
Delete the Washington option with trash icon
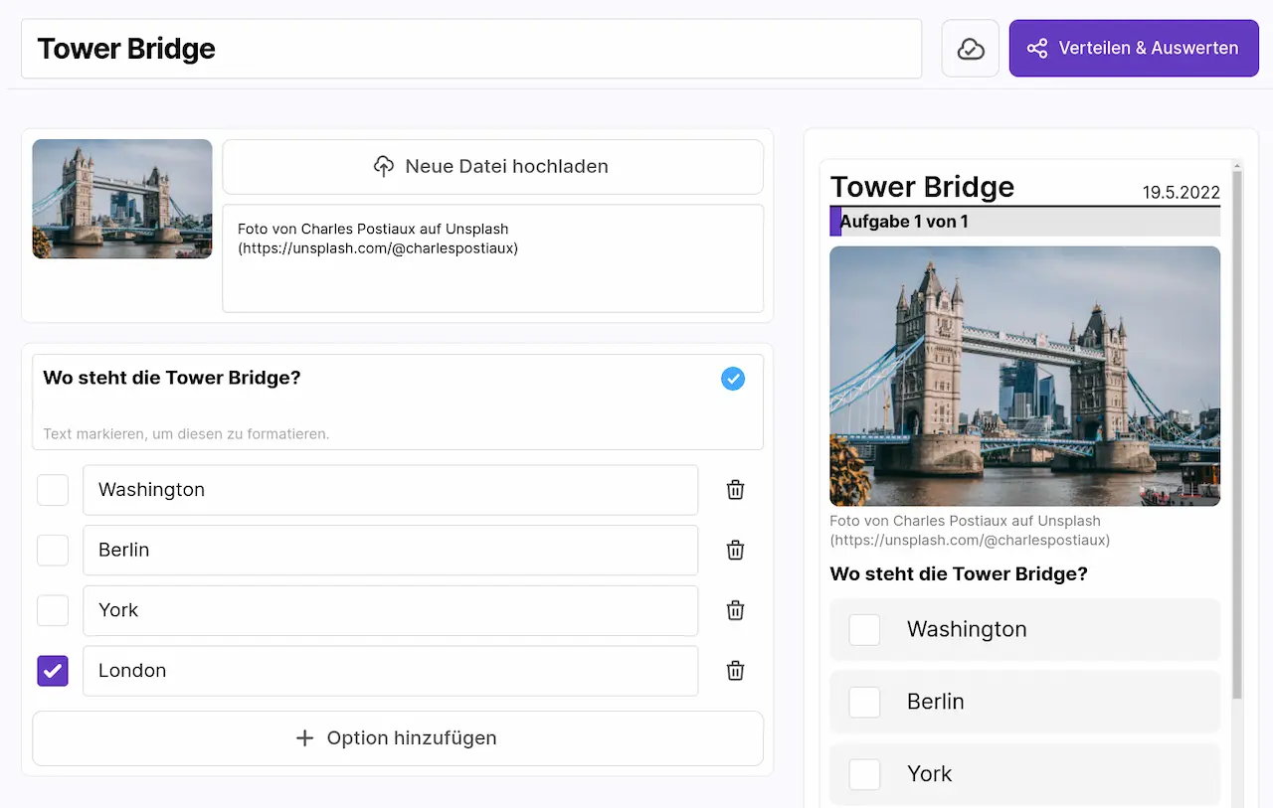(735, 490)
